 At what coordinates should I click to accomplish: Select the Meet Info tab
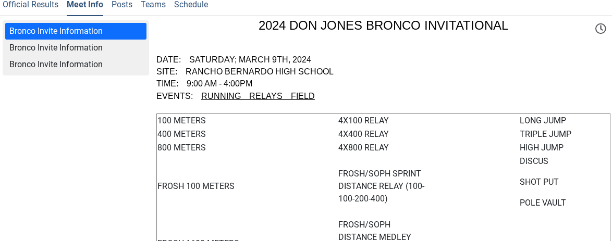(85, 5)
